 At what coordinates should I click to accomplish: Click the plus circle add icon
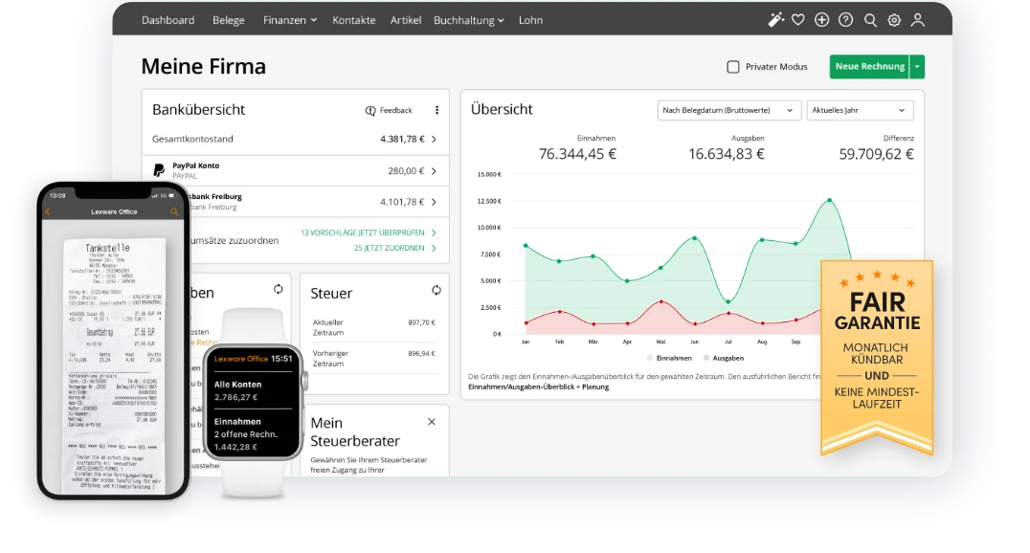(x=821, y=20)
